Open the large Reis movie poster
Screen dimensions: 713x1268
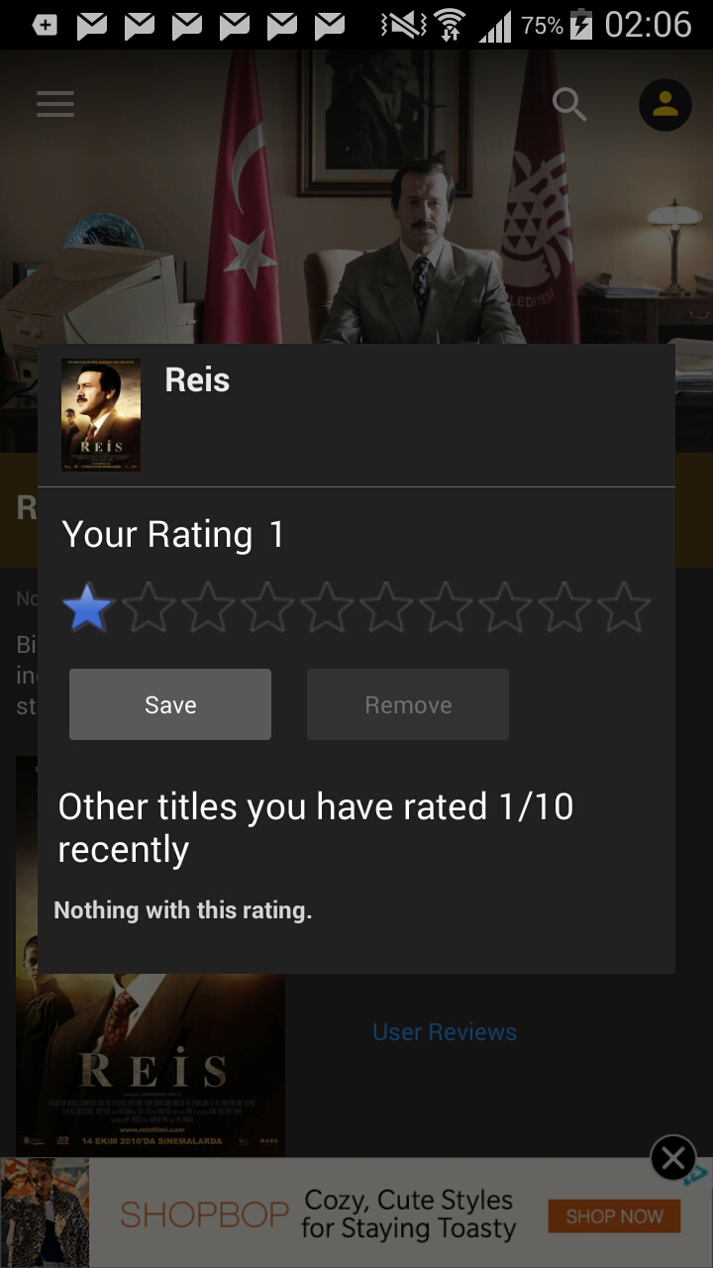151,1065
